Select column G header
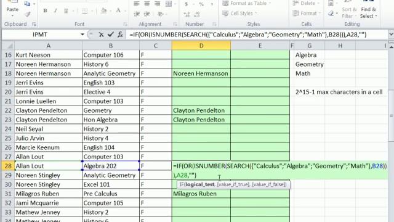Image resolution: width=394 pixels, height=222 pixels. click(x=309, y=46)
